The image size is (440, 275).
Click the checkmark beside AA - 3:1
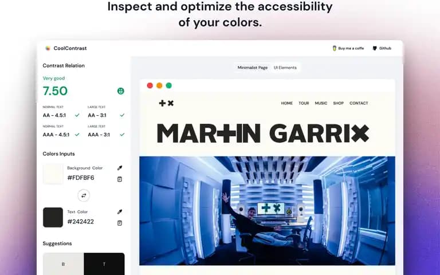(x=122, y=115)
